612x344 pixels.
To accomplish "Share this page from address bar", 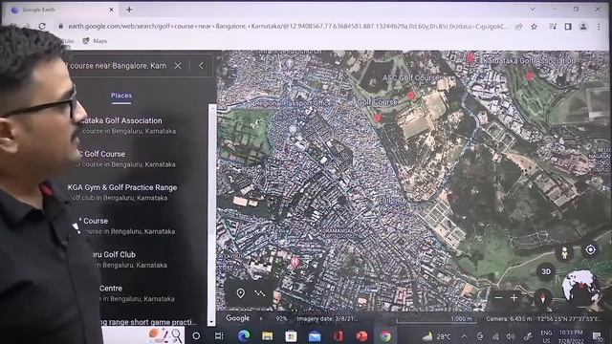I will 518,27.
